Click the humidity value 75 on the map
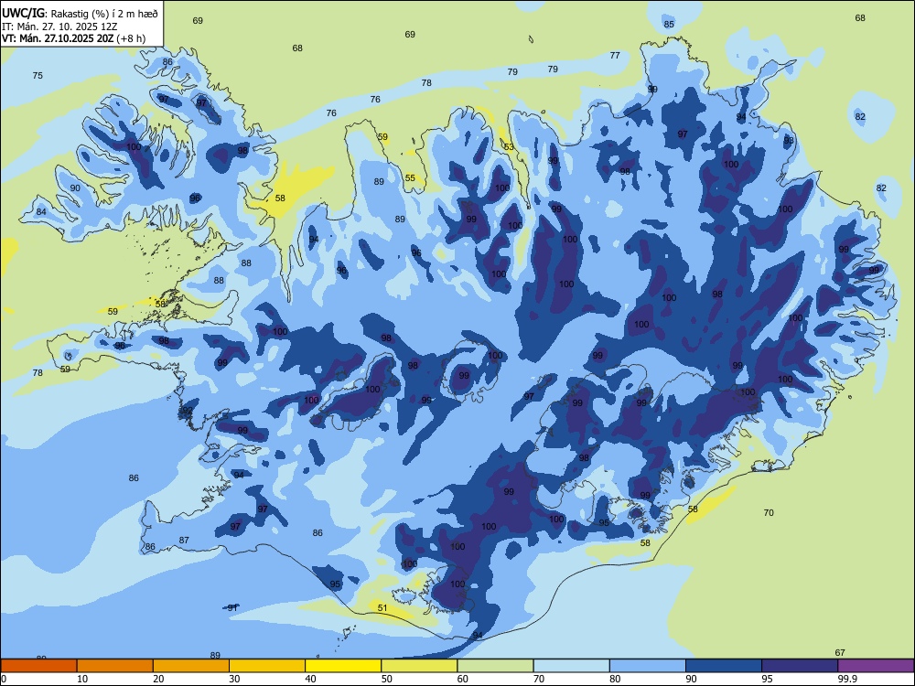 (x=38, y=75)
